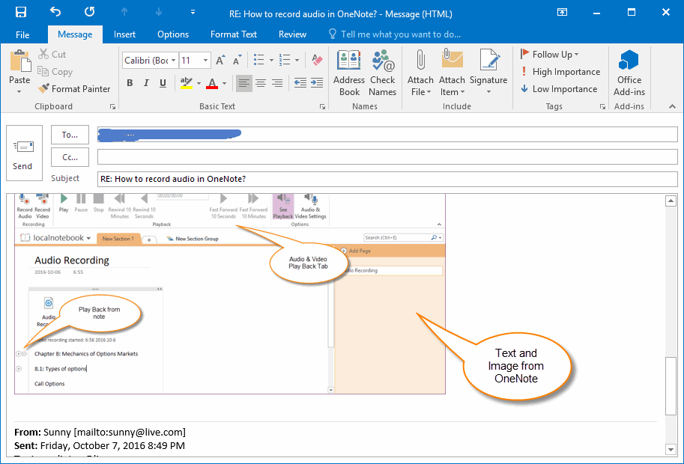Switch to the Insert ribbon tab

[124, 34]
